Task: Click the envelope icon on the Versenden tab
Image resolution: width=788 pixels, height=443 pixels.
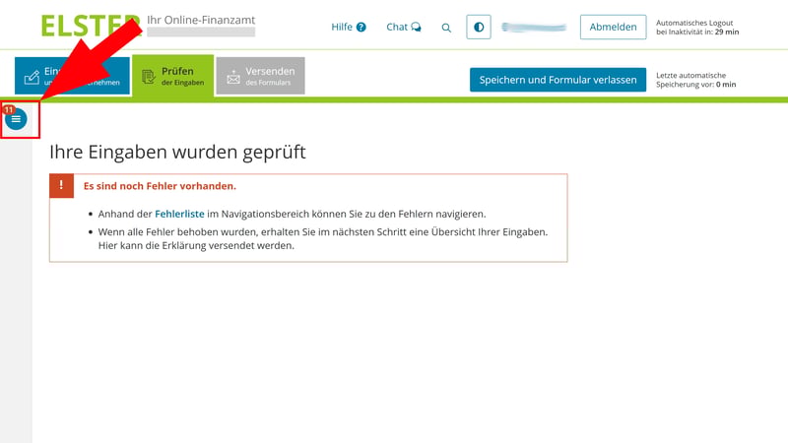Action: 233,77
